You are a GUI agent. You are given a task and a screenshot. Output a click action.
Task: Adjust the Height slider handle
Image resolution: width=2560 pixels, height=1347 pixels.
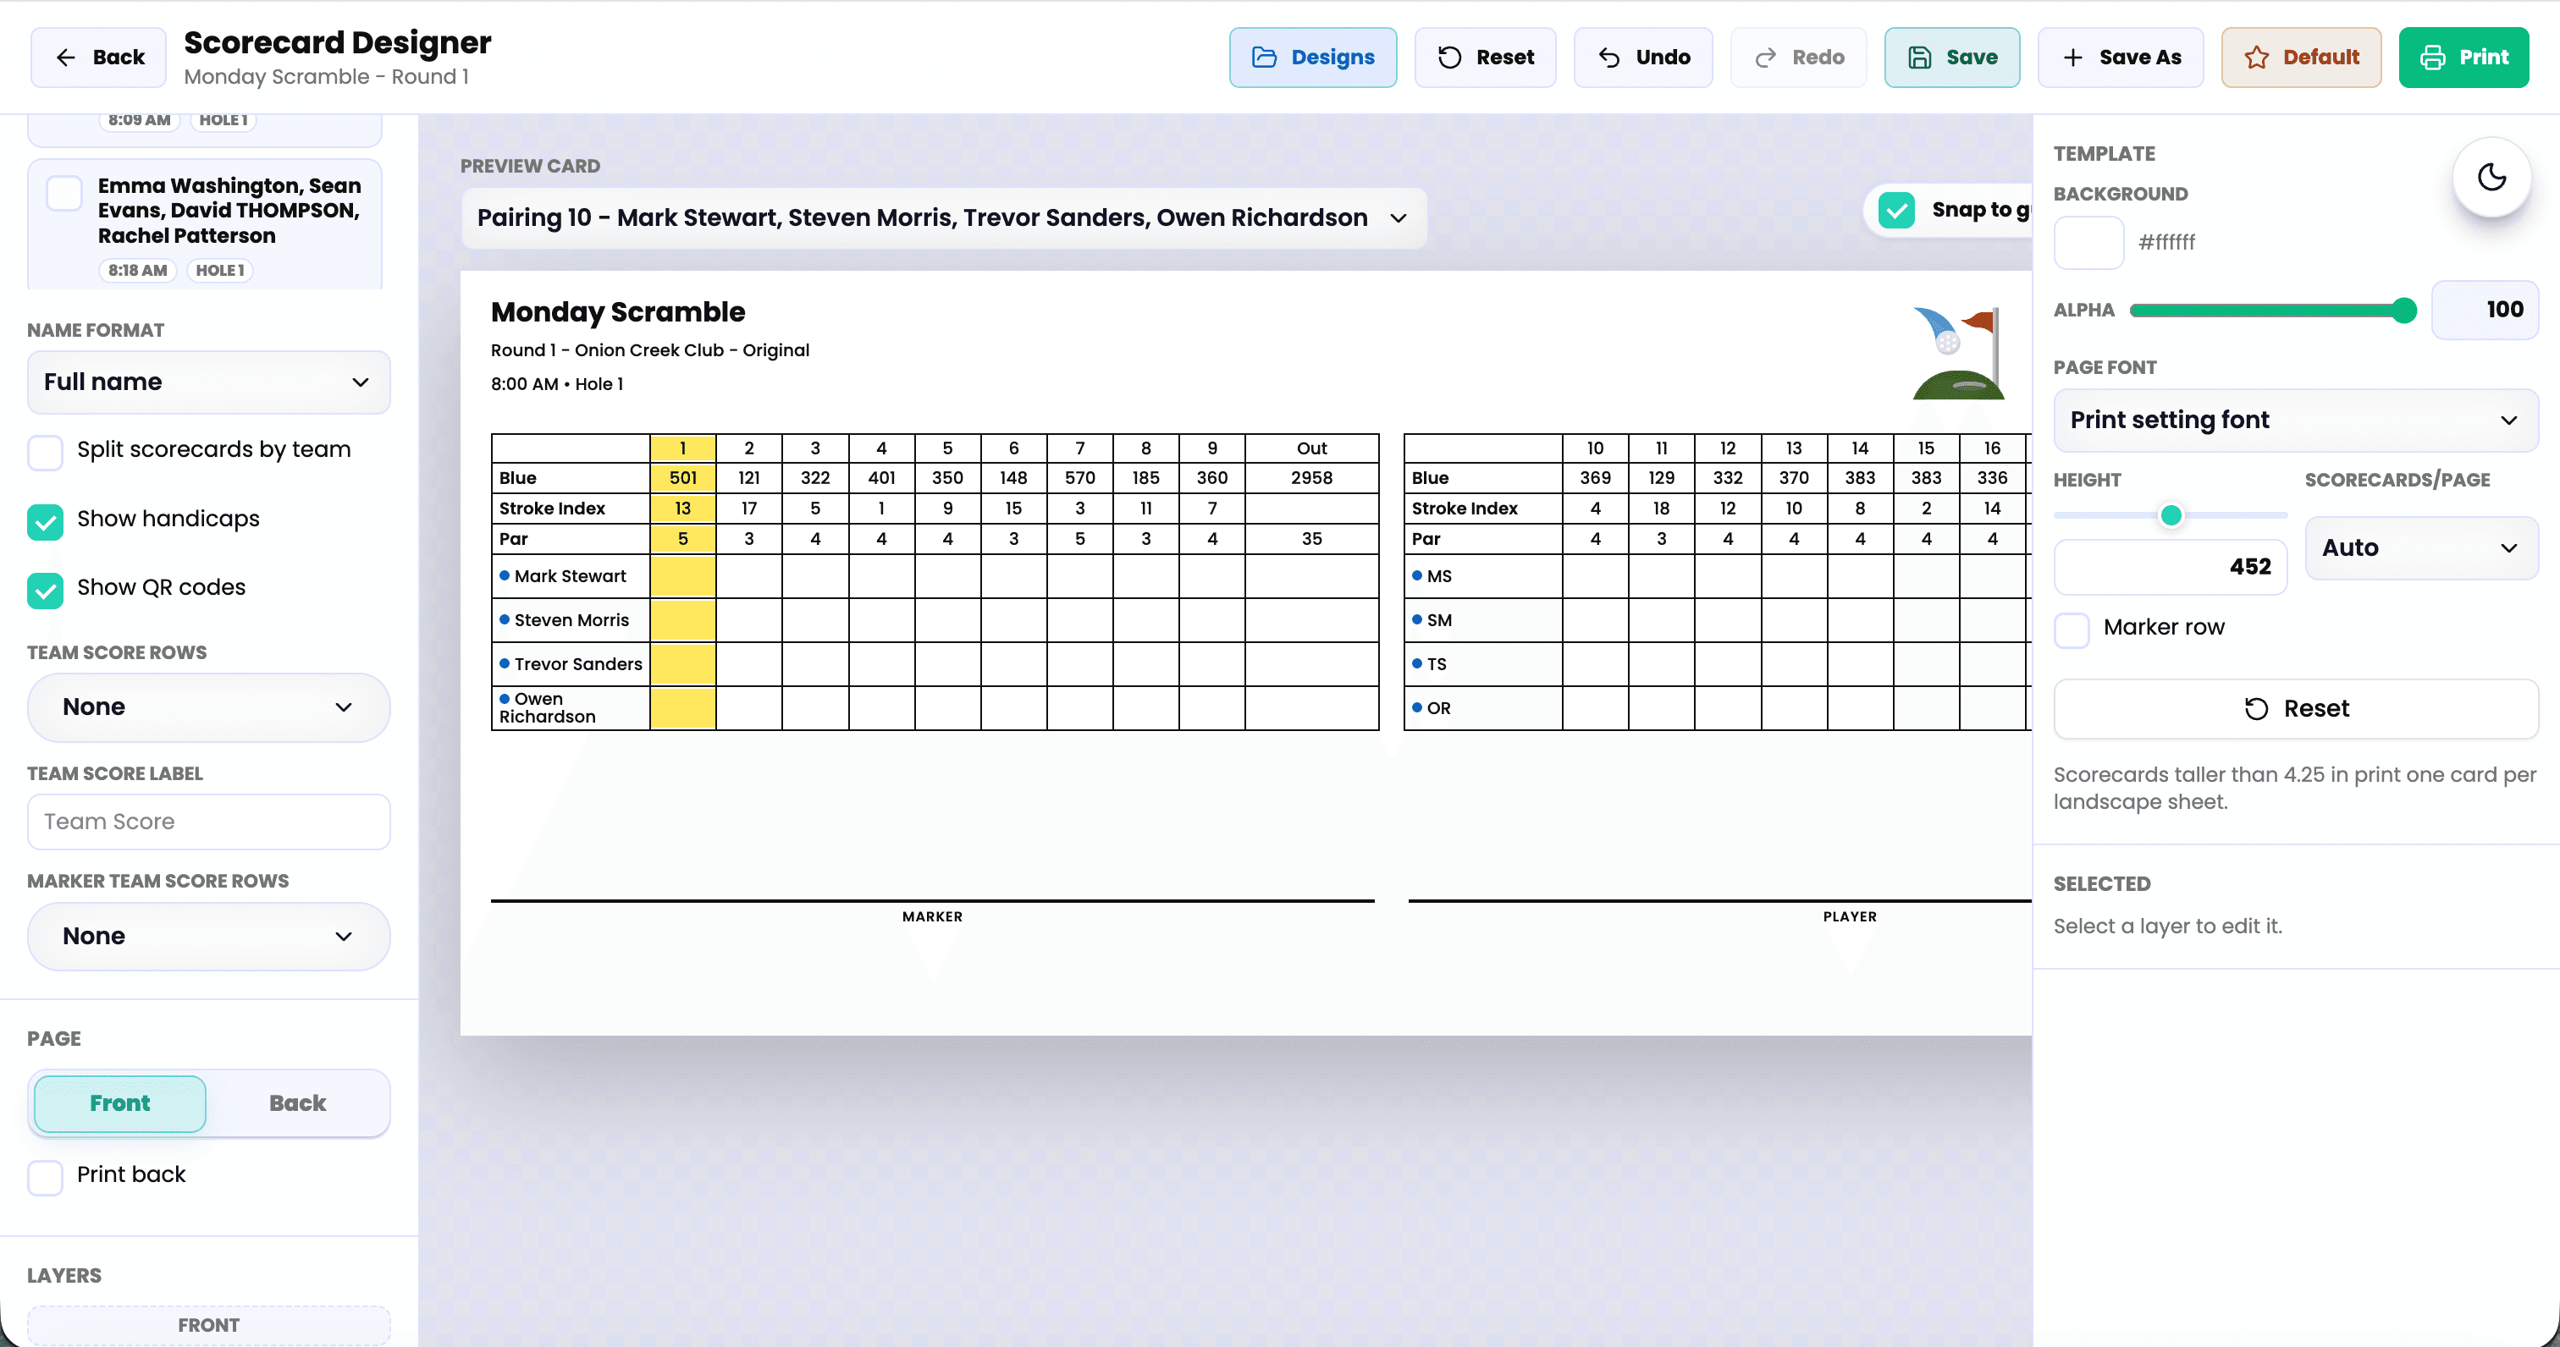[x=2171, y=514]
